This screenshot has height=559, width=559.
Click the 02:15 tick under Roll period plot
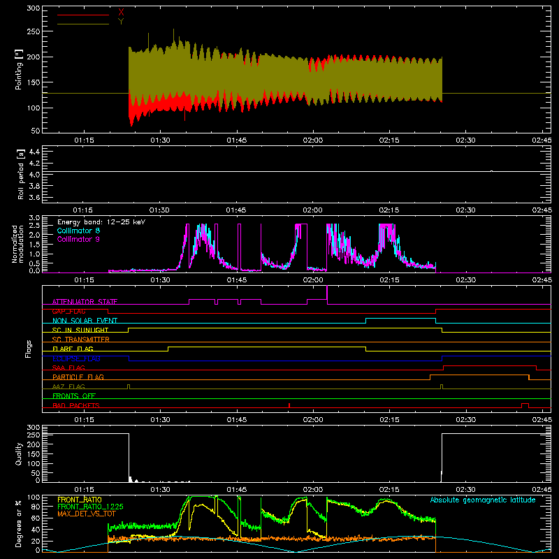point(389,210)
